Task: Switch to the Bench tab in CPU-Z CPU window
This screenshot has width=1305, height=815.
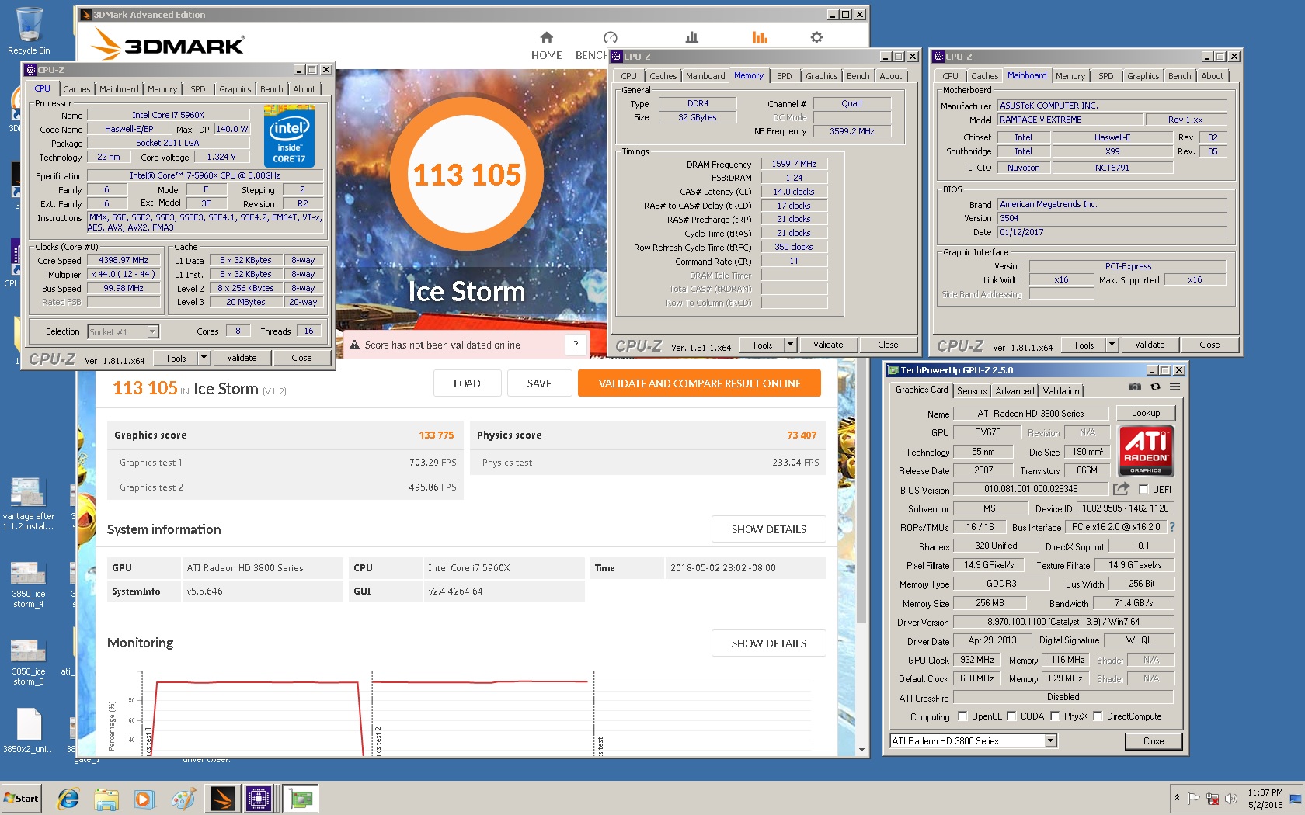Action: point(271,89)
